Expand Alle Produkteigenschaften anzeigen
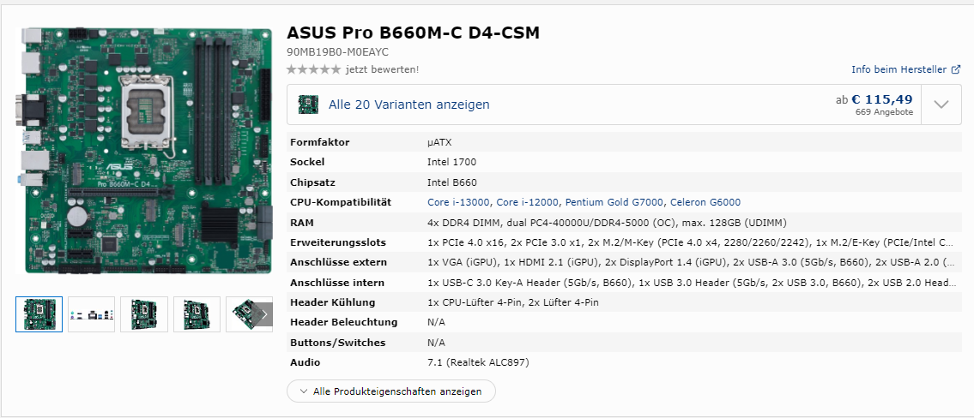 [391, 391]
